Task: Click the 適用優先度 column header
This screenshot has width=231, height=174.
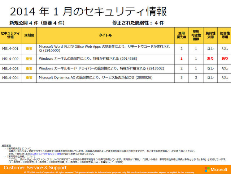Action: click(182, 35)
